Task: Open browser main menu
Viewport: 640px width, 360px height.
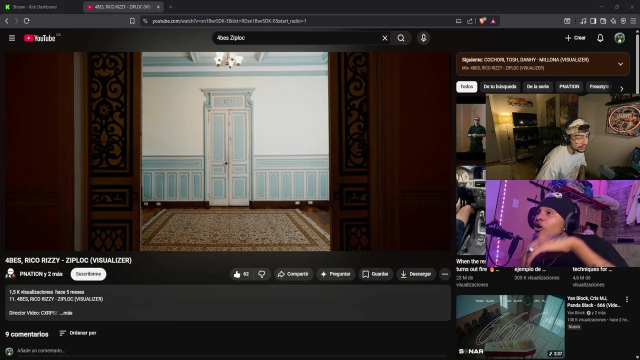Action: 633,21
